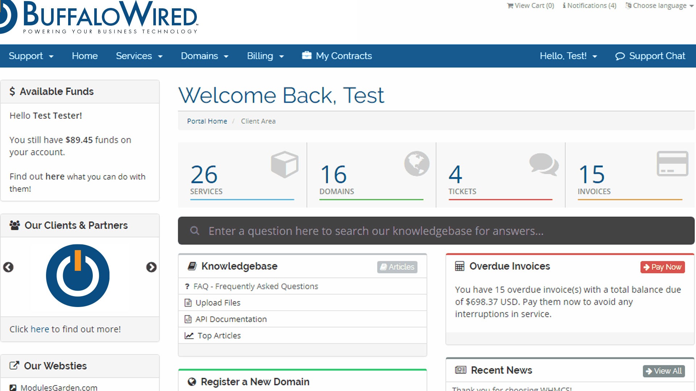Click the Services package icon tile
696x391 pixels.
[284, 164]
